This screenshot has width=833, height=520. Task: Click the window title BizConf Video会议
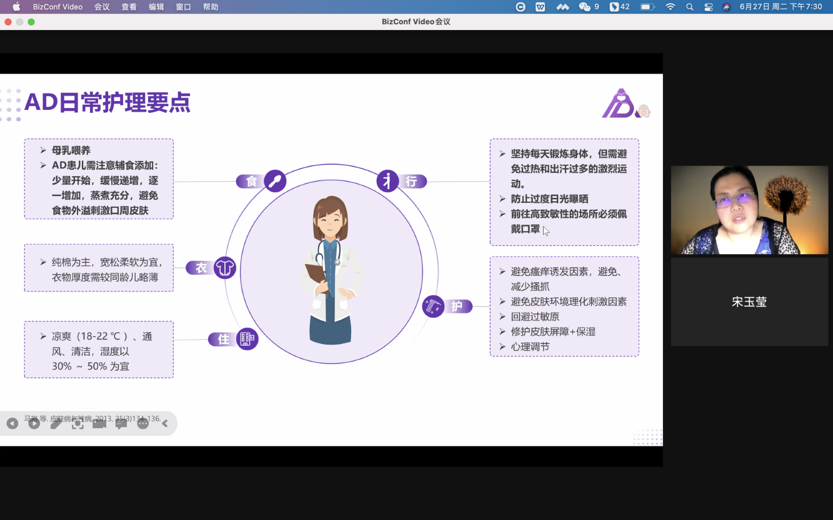point(416,22)
